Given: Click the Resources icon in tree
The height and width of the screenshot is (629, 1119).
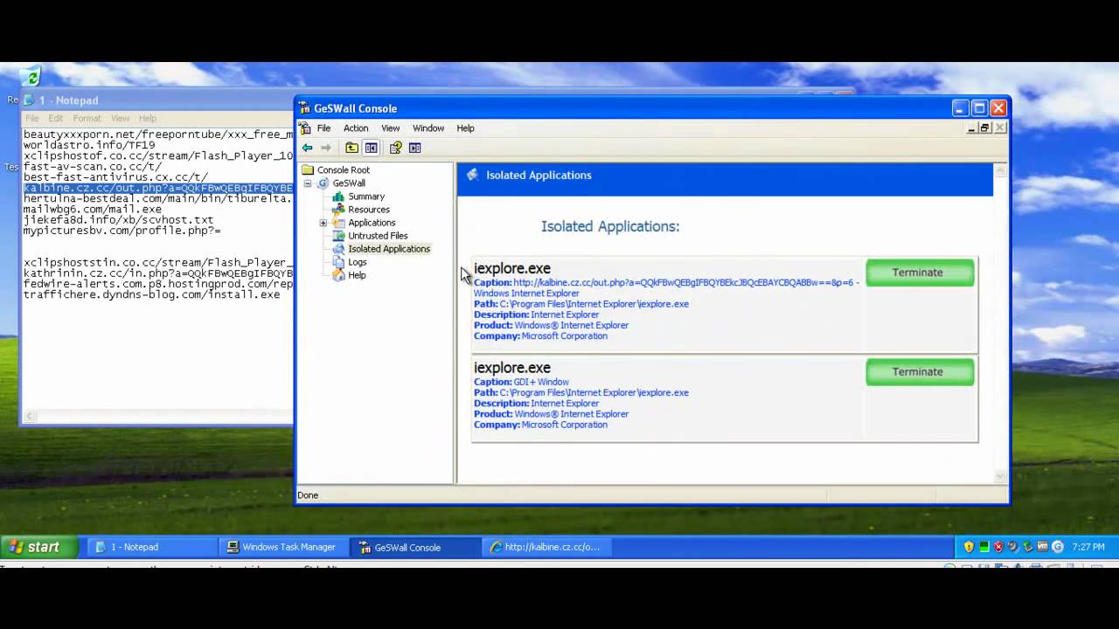Looking at the screenshot, I should coord(338,209).
